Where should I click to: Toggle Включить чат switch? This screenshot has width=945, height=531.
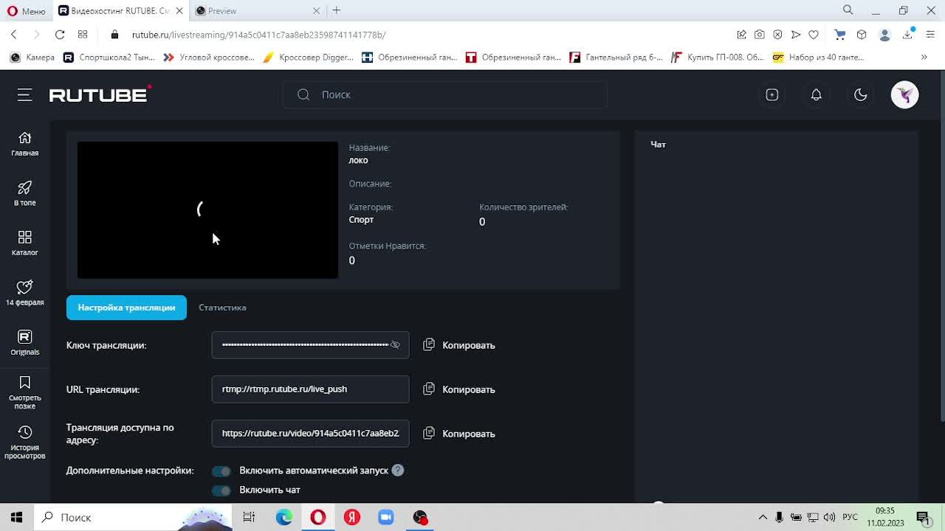point(221,490)
